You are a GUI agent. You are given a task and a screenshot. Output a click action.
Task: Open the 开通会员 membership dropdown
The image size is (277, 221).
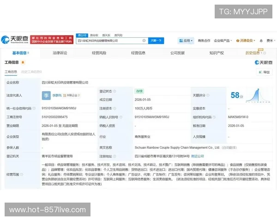(x=246, y=41)
